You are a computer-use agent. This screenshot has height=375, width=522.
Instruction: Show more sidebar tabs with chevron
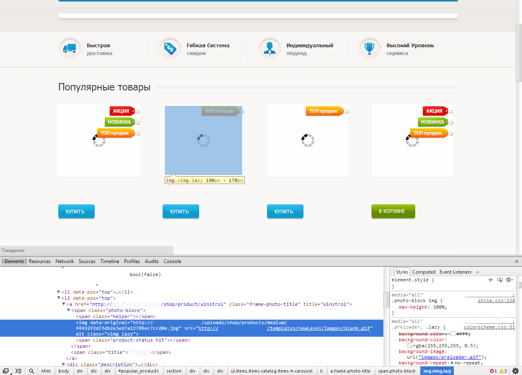tap(478, 272)
